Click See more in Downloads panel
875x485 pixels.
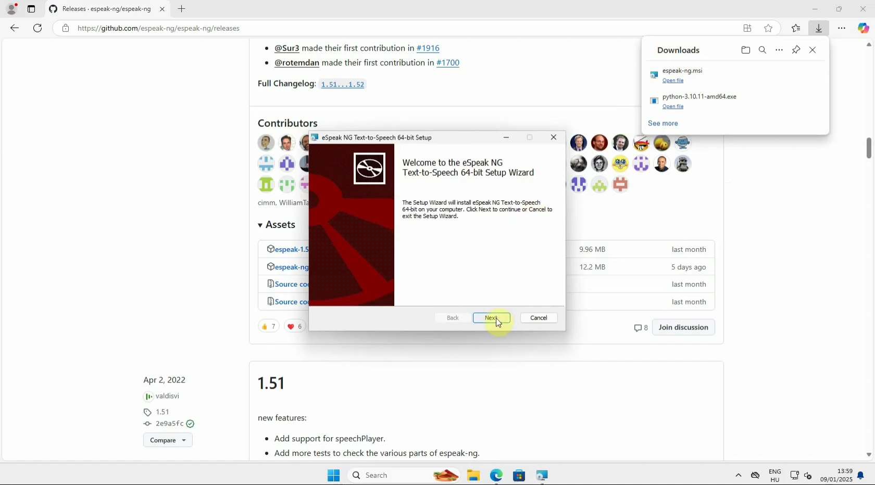click(663, 123)
